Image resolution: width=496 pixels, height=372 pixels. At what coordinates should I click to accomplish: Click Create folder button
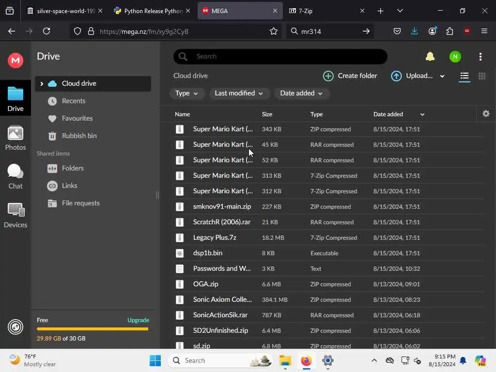coord(350,76)
